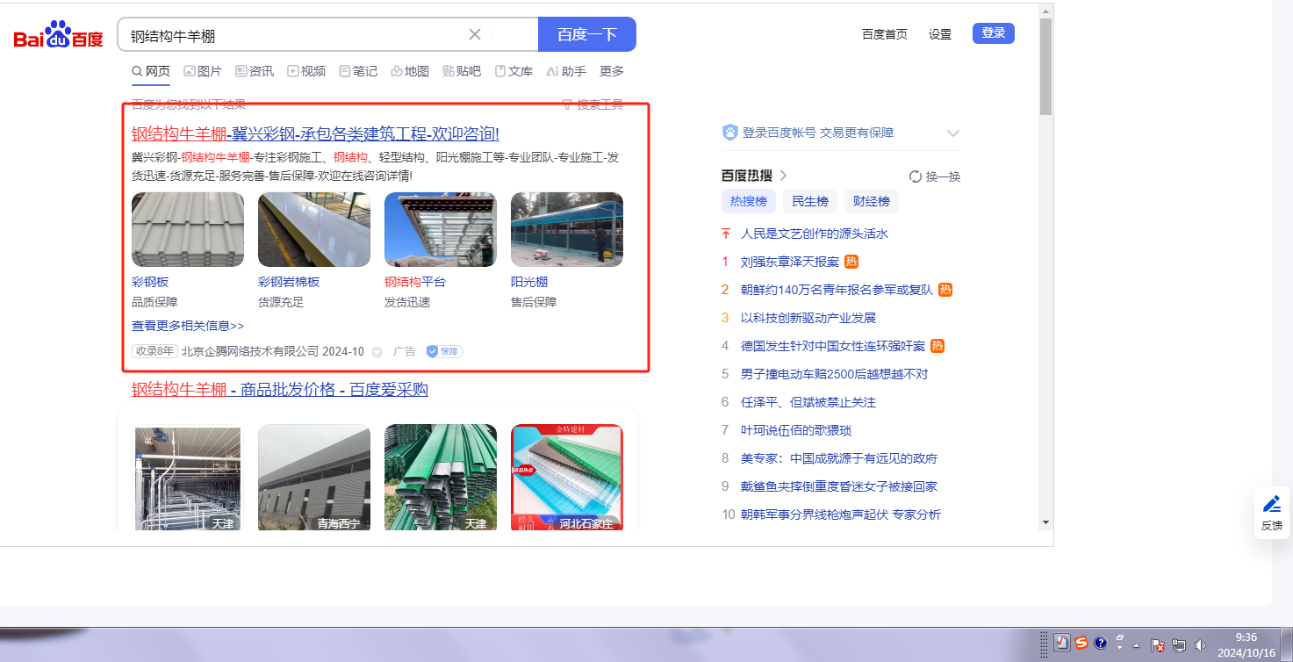Open the Ai 助手 tab
Image resolution: width=1293 pixels, height=662 pixels.
pyautogui.click(x=566, y=71)
